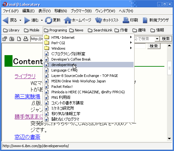This screenshot has width=174, height=151.
Task: Follow the ライブラリ link
Action: [25, 76]
